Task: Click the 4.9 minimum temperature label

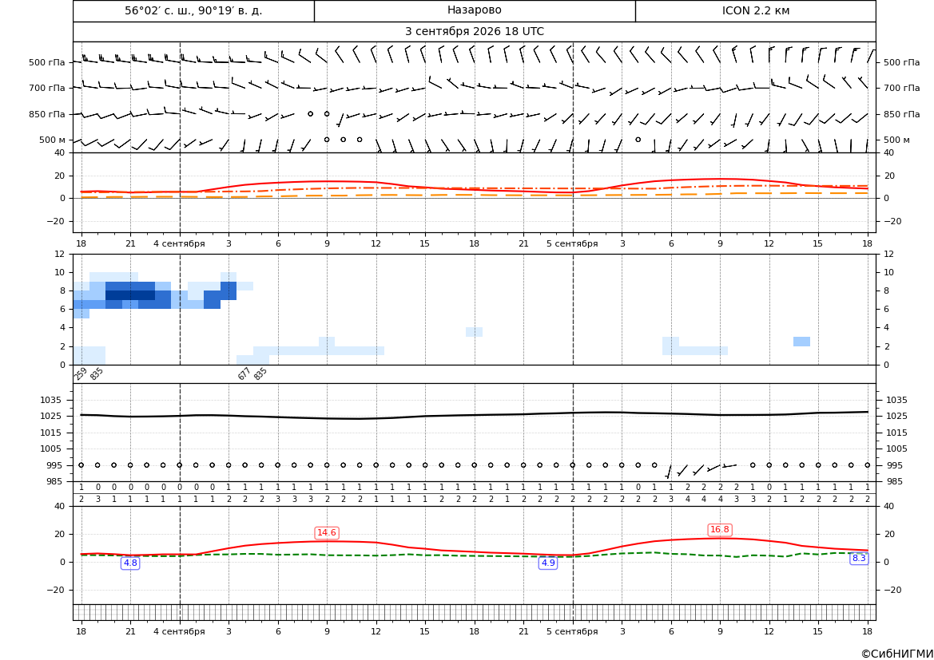Action: pyautogui.click(x=547, y=563)
